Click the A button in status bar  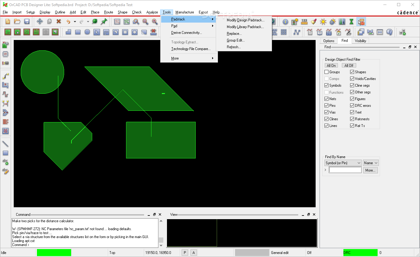[194, 253]
